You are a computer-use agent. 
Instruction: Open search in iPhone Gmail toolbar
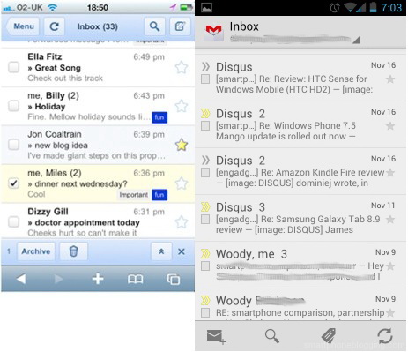pos(154,26)
